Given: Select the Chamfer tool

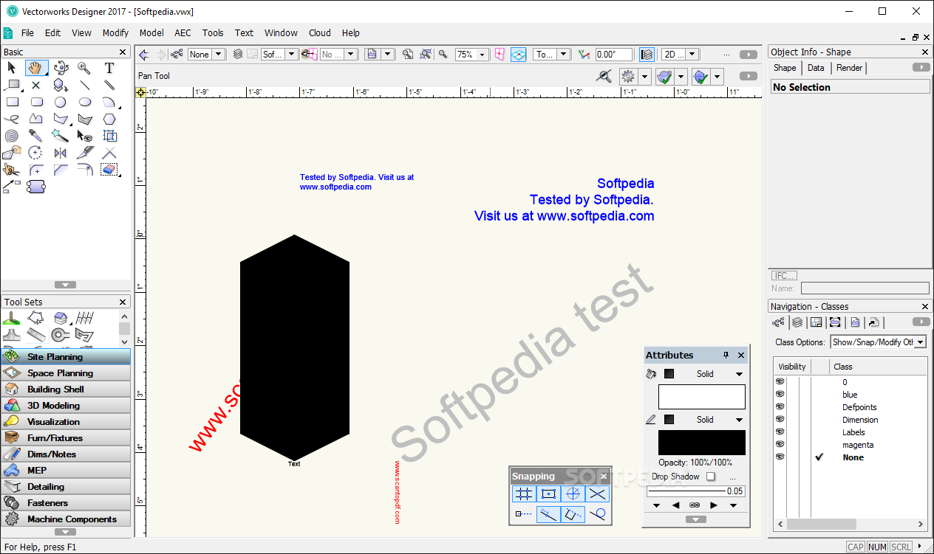Looking at the screenshot, I should point(61,170).
